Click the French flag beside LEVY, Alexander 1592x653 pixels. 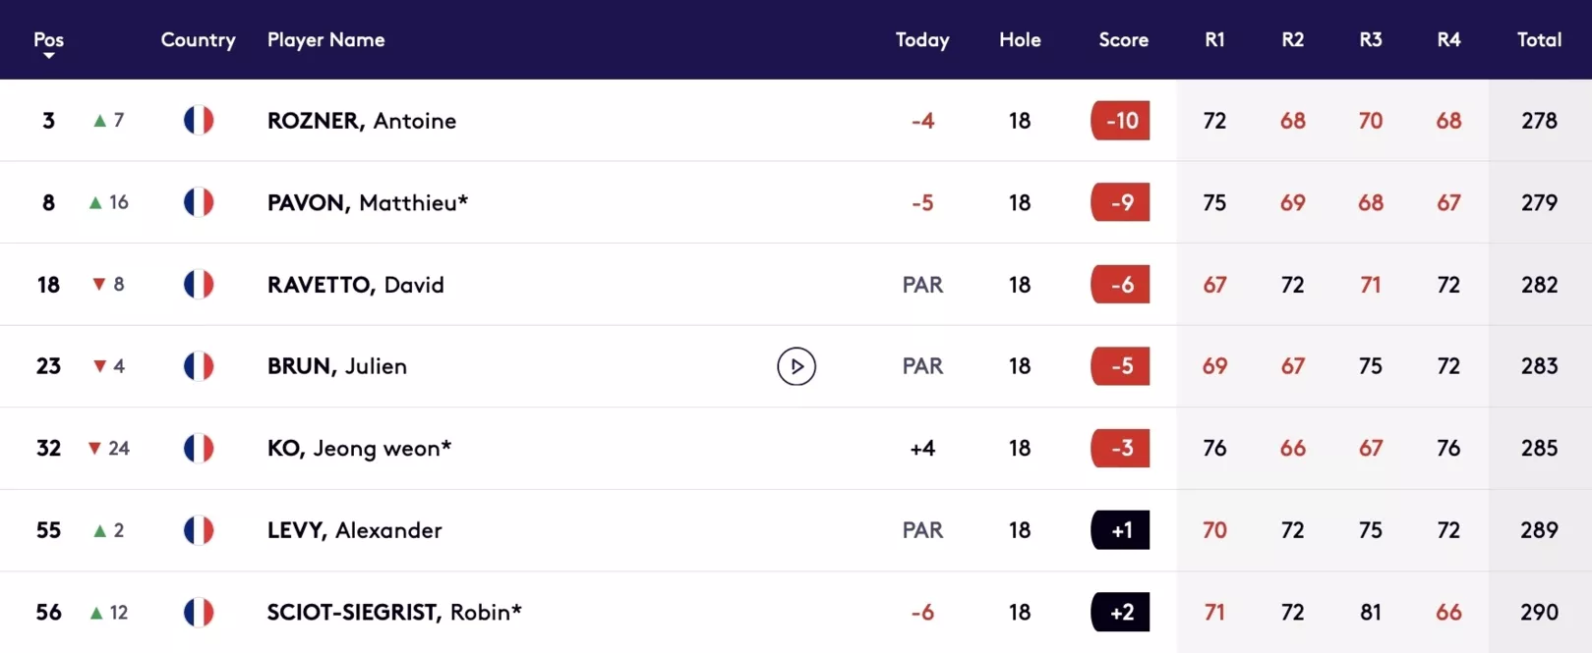pyautogui.click(x=199, y=530)
